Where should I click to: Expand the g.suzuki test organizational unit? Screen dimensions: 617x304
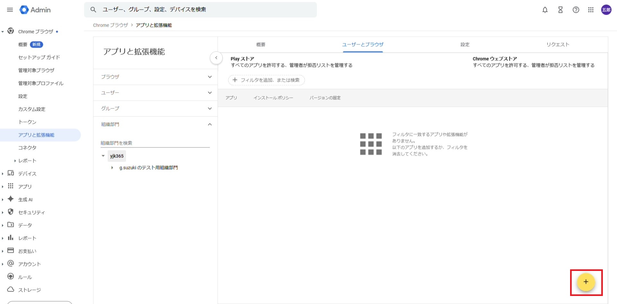click(x=112, y=168)
